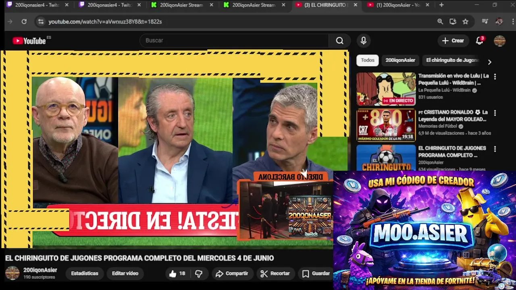Click title CRISTIANO RONALDO La Leyenda
This screenshot has height=290, width=516.
point(454,116)
